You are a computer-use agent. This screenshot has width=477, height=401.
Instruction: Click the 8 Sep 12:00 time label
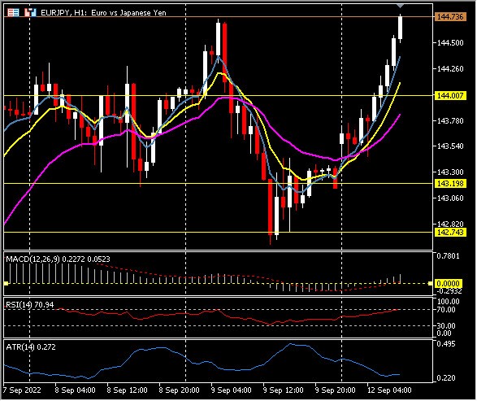(x=127, y=390)
